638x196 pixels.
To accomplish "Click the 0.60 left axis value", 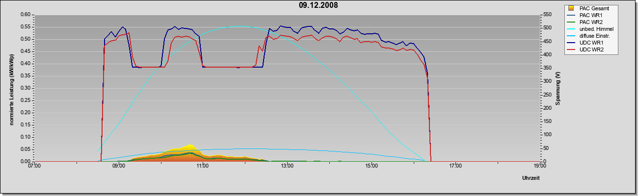I will pyautogui.click(x=26, y=15).
